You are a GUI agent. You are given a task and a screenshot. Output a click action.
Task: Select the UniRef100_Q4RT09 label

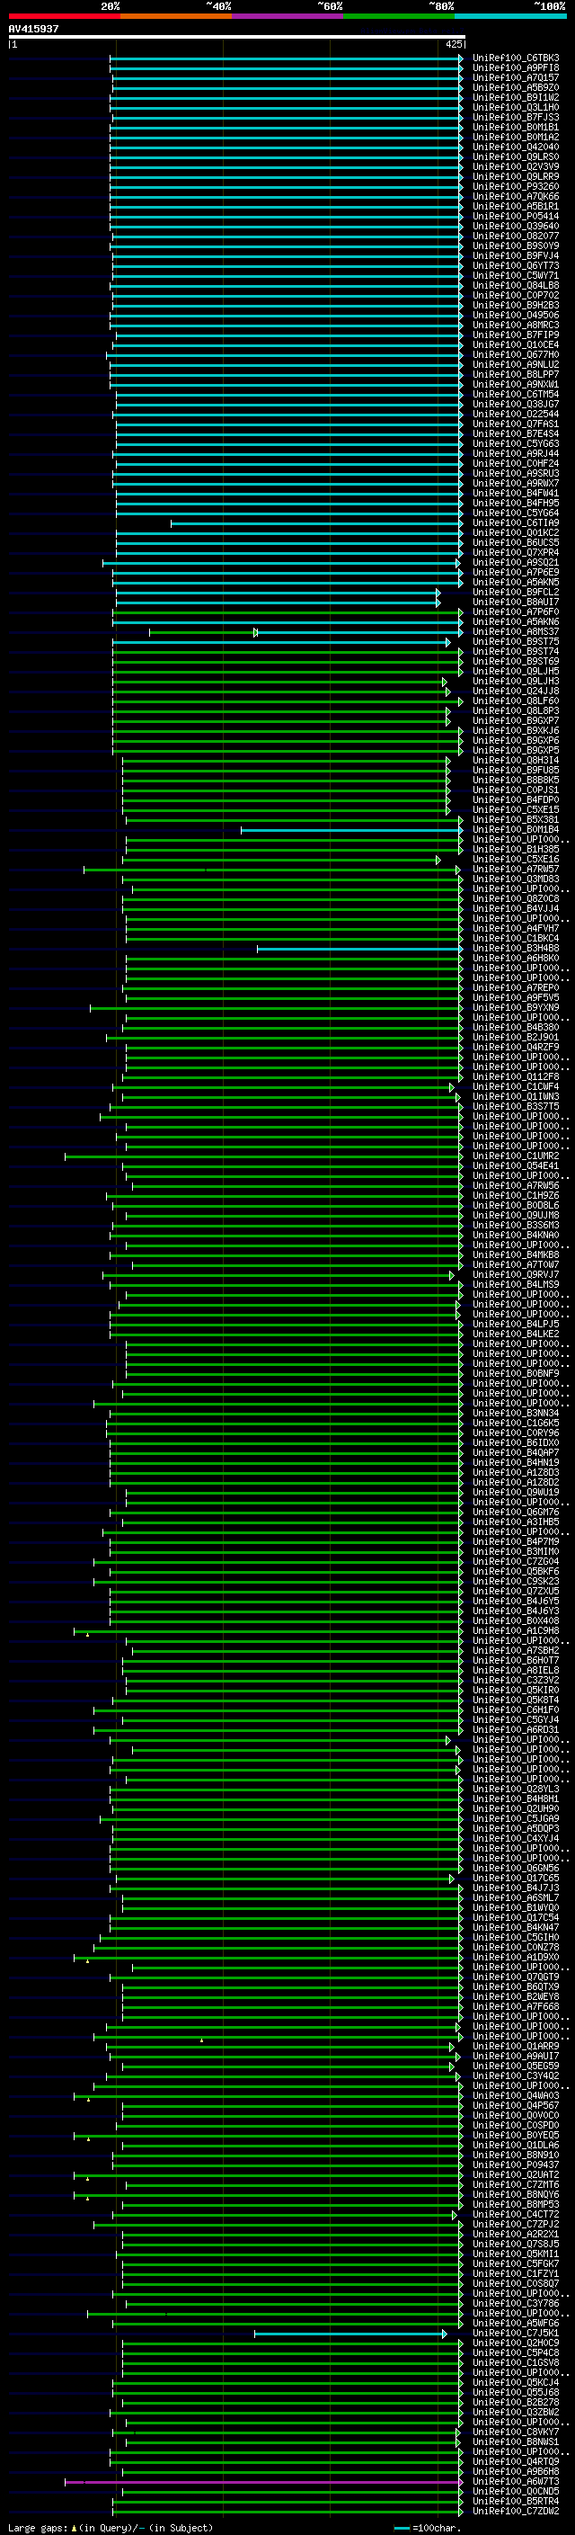coord(515,2461)
